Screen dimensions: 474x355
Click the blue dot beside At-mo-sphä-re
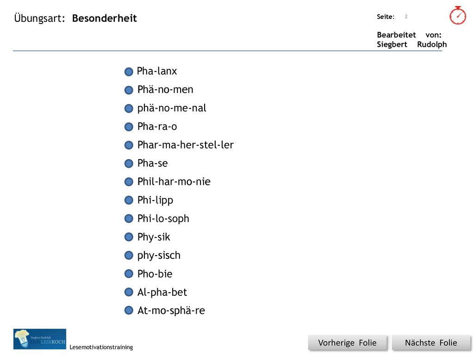tap(129, 310)
